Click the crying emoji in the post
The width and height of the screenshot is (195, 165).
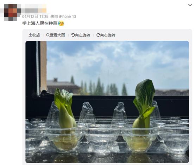(61, 23)
